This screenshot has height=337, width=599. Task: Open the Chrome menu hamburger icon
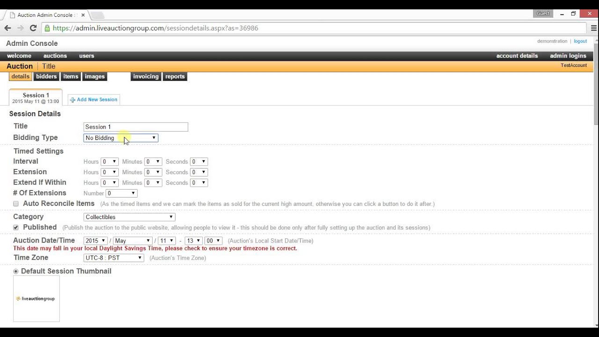point(594,28)
